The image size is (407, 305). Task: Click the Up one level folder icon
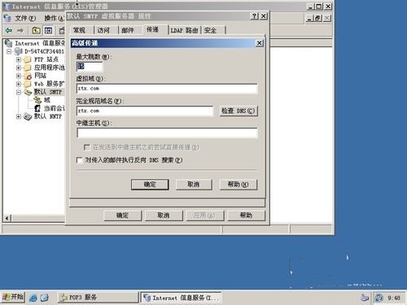click(36, 30)
